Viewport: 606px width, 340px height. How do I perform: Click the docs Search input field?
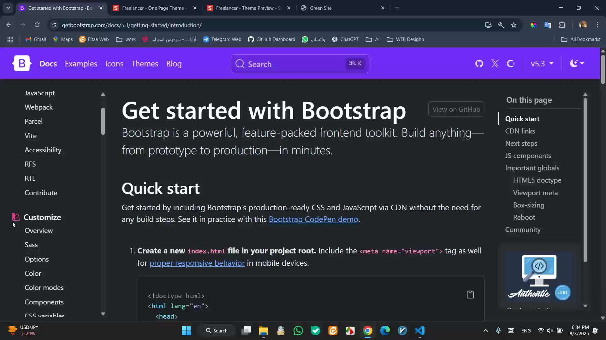294,64
